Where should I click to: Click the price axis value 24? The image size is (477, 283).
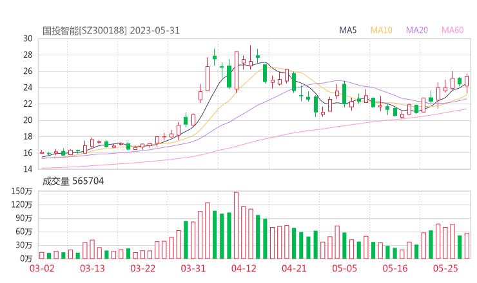click(28, 87)
